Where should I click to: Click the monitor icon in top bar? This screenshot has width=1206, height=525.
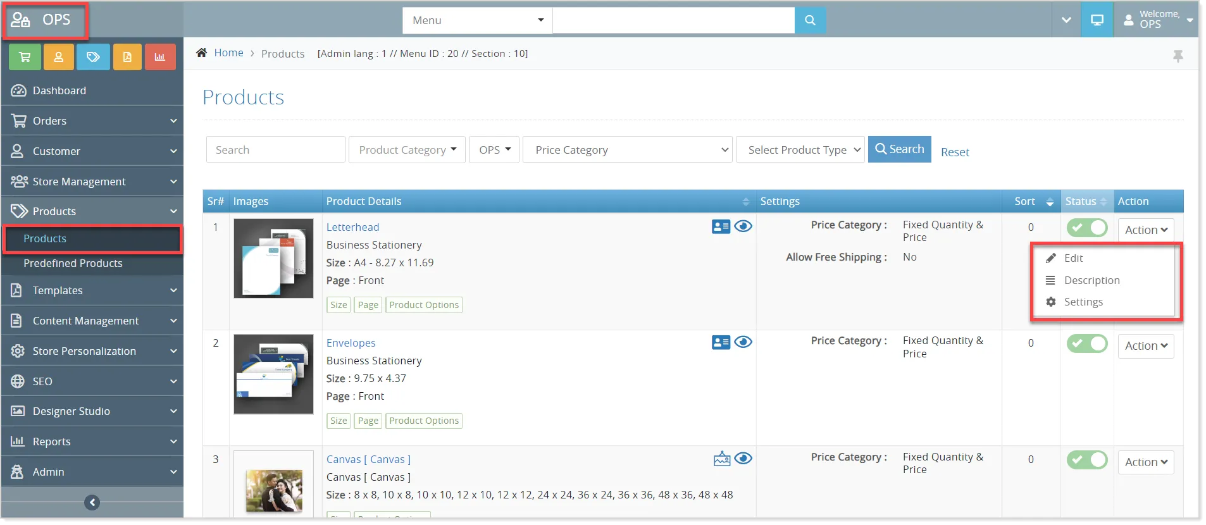(x=1097, y=20)
